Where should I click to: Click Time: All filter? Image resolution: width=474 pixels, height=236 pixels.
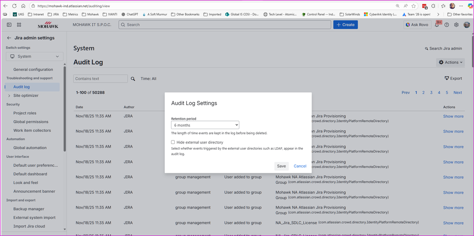click(x=149, y=79)
